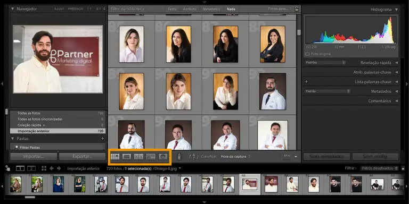Screen dimensions: 409x204
Task: Set navigator zoom to PREENCH
Action: (76, 9)
